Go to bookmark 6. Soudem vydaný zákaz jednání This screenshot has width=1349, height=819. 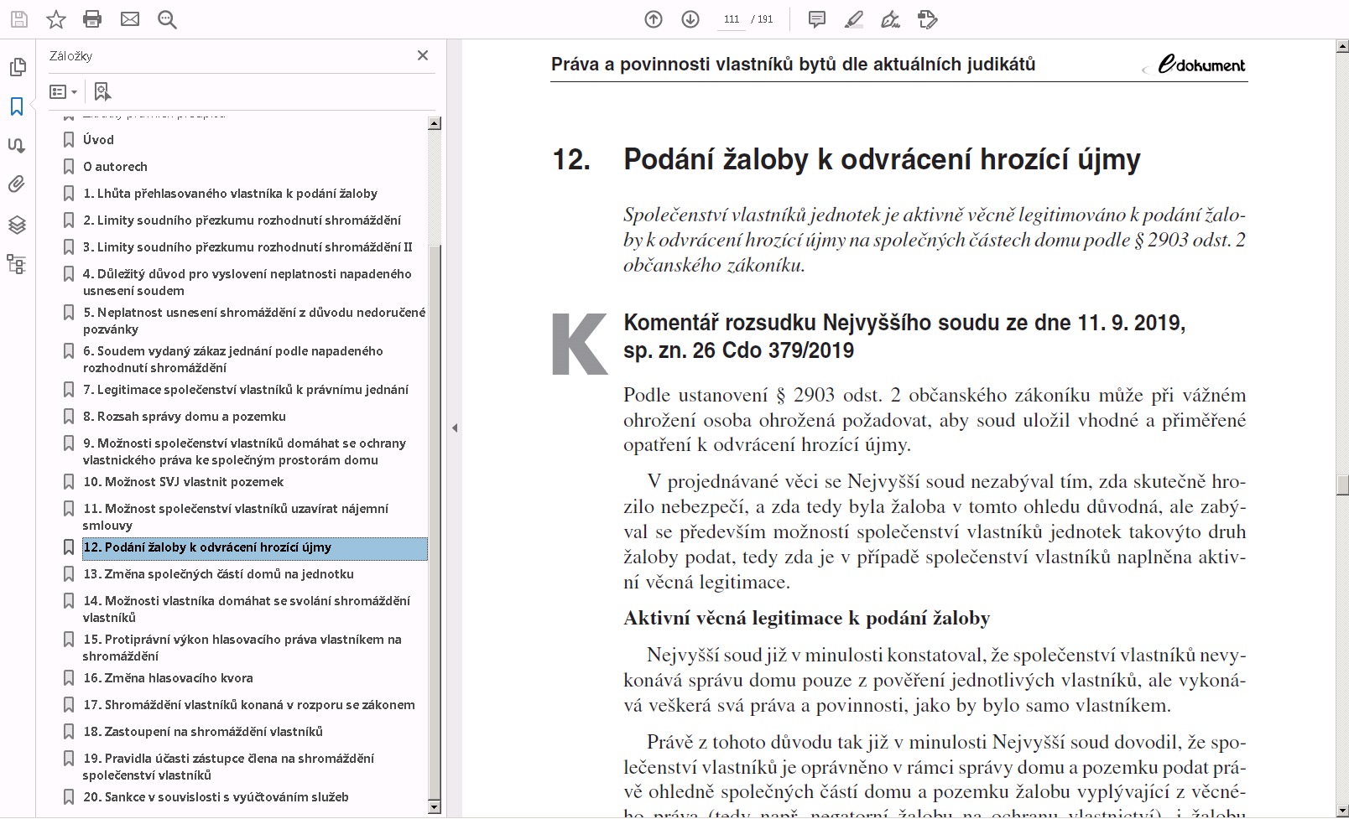coord(232,360)
